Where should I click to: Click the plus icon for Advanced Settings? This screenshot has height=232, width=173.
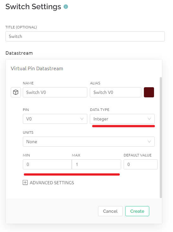pos(25,183)
